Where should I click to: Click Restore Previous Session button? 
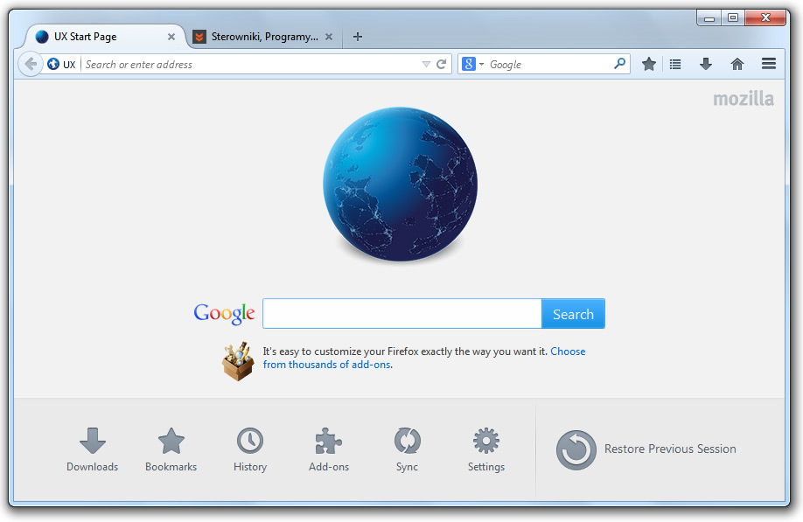point(646,449)
